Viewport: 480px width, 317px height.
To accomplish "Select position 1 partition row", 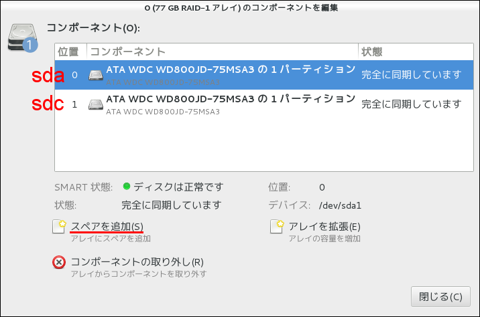I will pos(264,104).
